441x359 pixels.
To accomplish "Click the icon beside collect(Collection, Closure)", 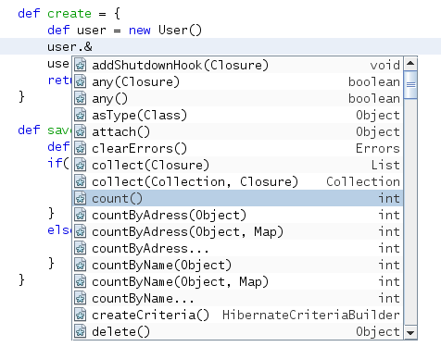I will point(81,181).
